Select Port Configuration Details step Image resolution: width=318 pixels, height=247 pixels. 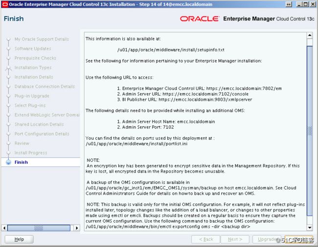42,134
